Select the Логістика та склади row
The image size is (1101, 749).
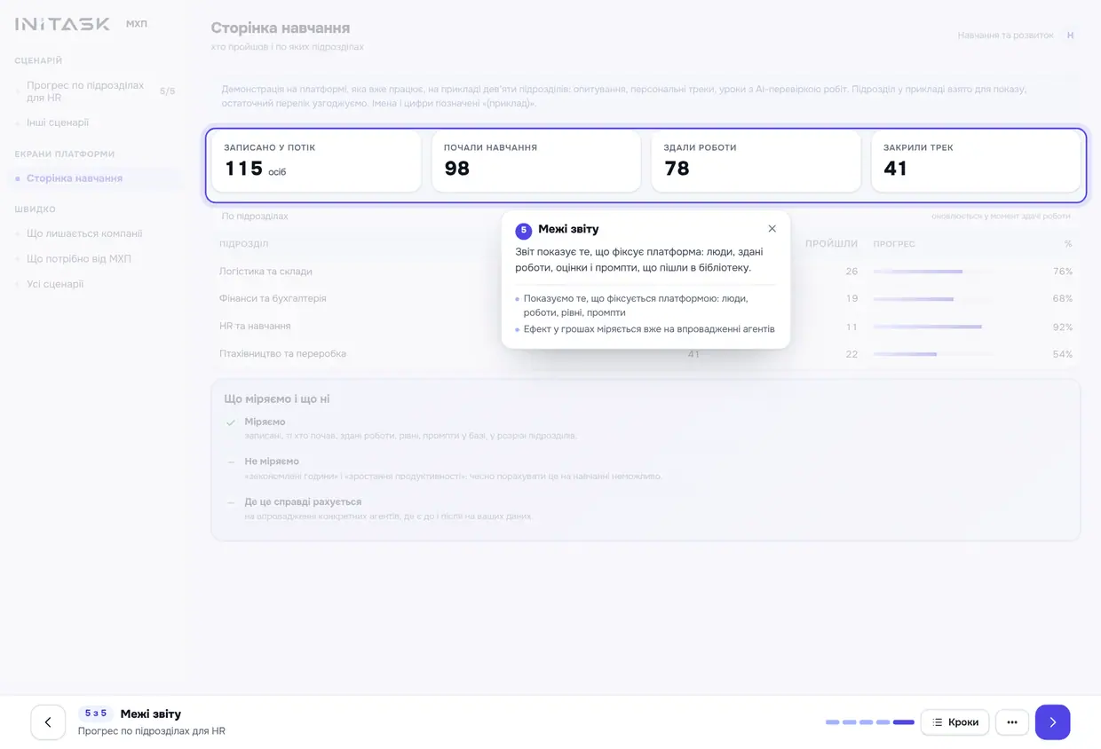click(646, 272)
